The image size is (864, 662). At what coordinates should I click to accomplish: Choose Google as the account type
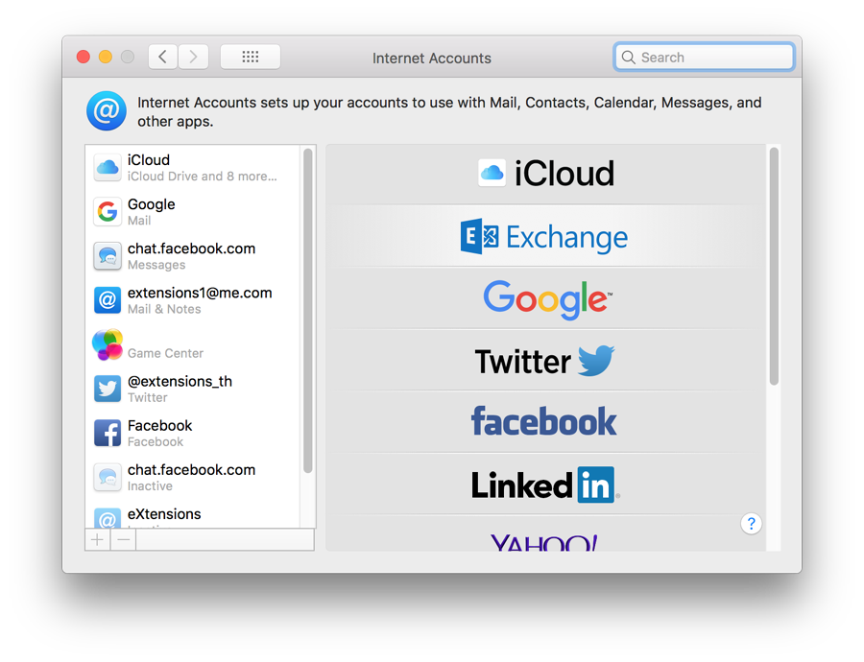(x=545, y=299)
